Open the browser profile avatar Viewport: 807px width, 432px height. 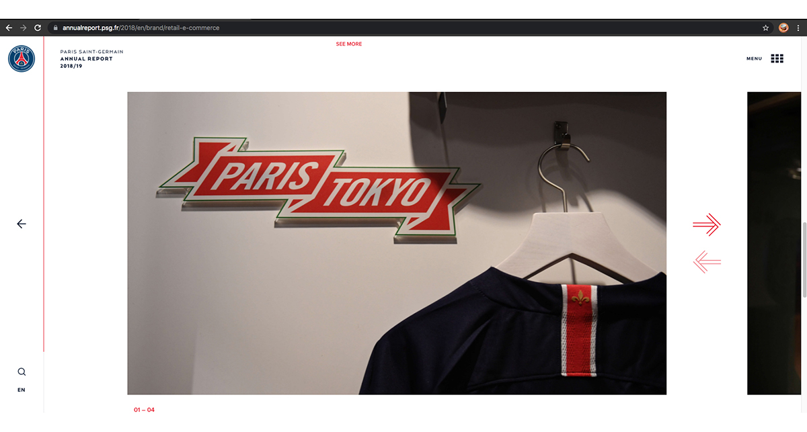(783, 28)
